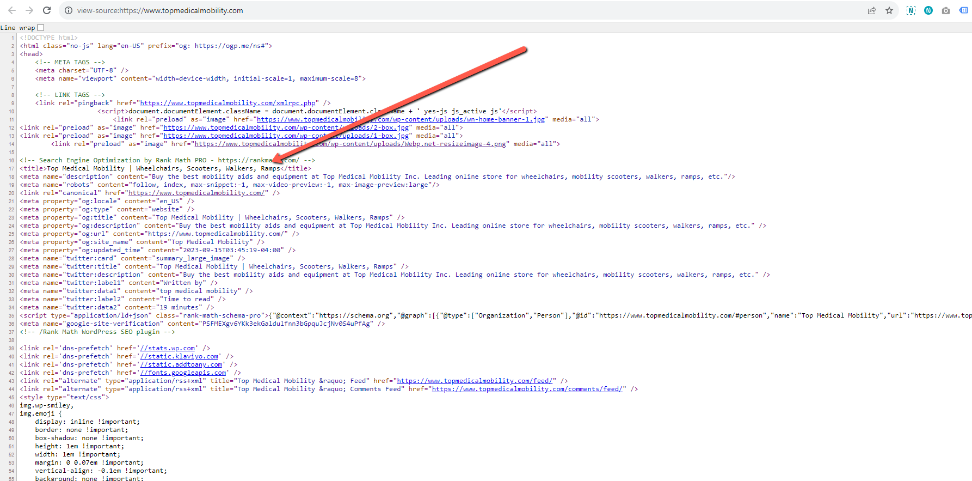The height and width of the screenshot is (481, 972).
Task: Click the 'box-shadow: none !important;' line
Action: (89, 438)
